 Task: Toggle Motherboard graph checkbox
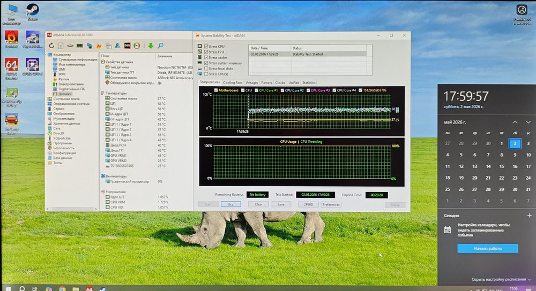(215, 90)
